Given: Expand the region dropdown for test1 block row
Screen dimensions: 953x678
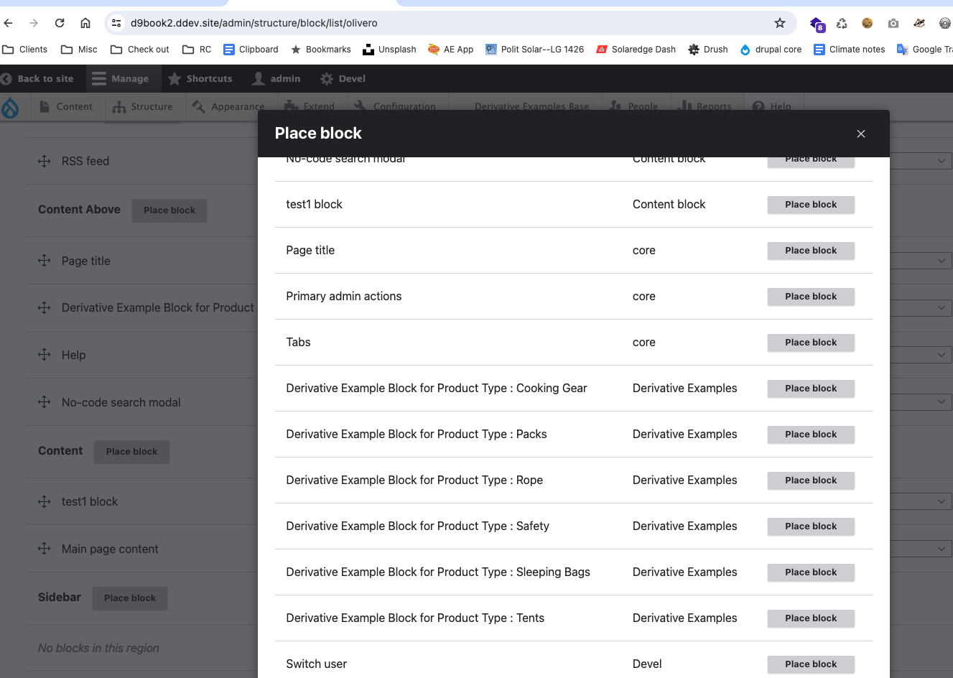Looking at the screenshot, I should point(941,501).
